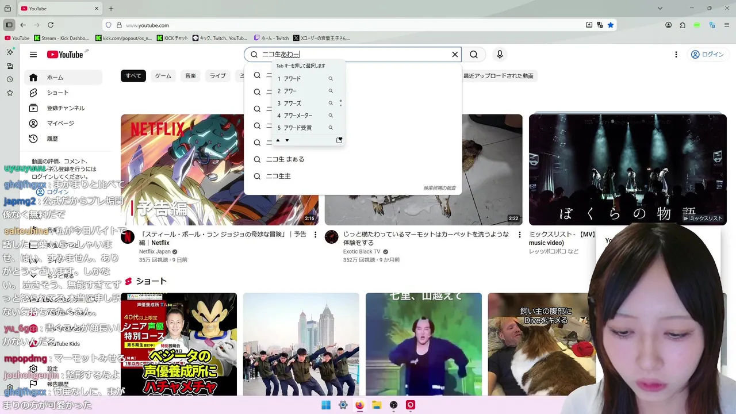Open the IME emoji panel heart icon
Image resolution: width=736 pixels, height=414 pixels.
click(x=339, y=140)
